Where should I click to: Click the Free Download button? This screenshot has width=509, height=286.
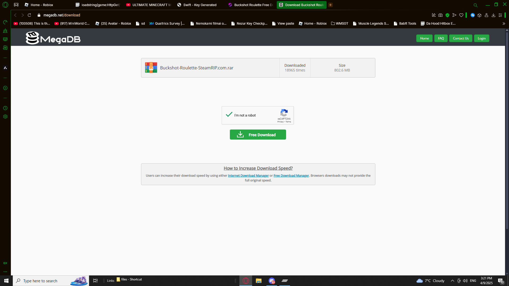point(258,135)
